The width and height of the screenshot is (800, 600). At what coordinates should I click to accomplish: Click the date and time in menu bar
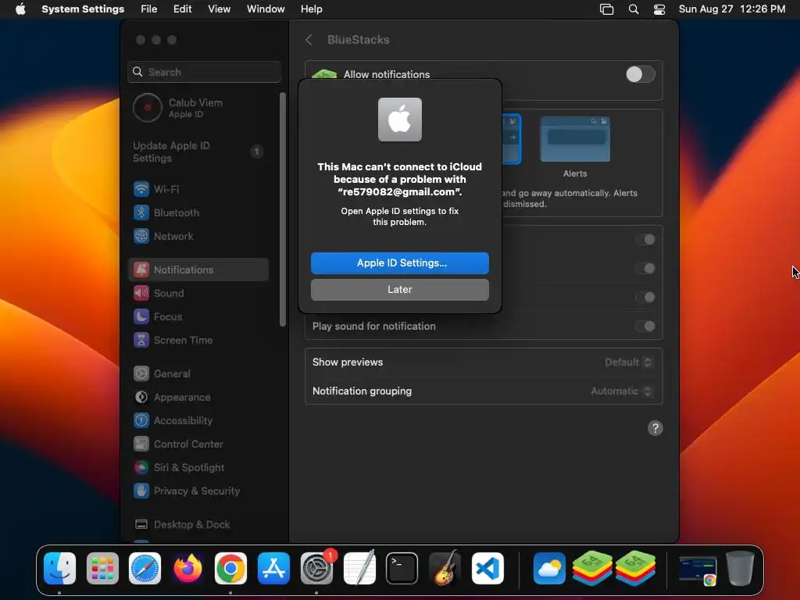point(731,9)
